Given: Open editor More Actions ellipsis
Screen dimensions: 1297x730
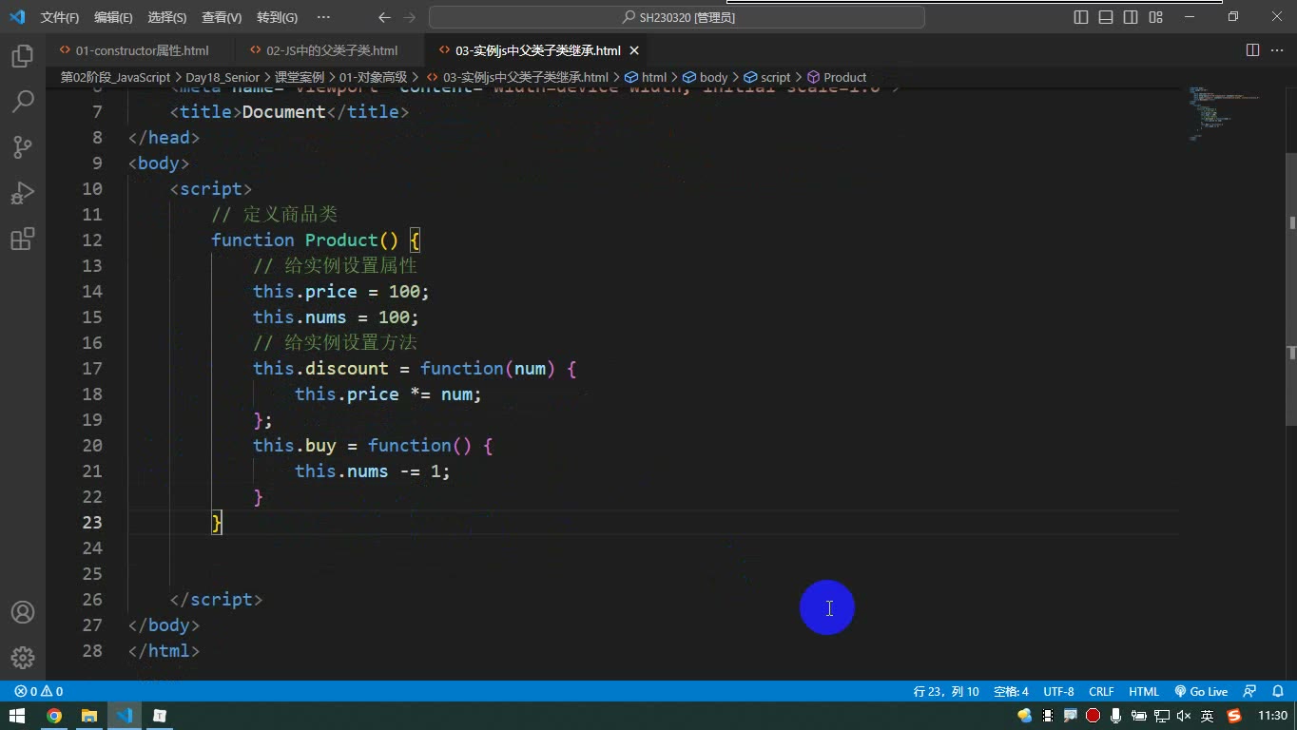Looking at the screenshot, I should click(1277, 50).
